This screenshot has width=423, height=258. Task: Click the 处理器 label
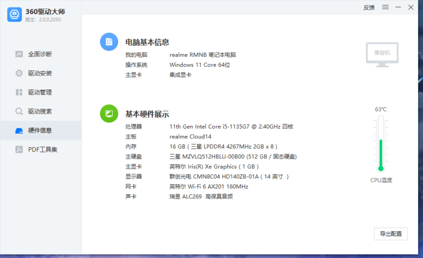[134, 127]
